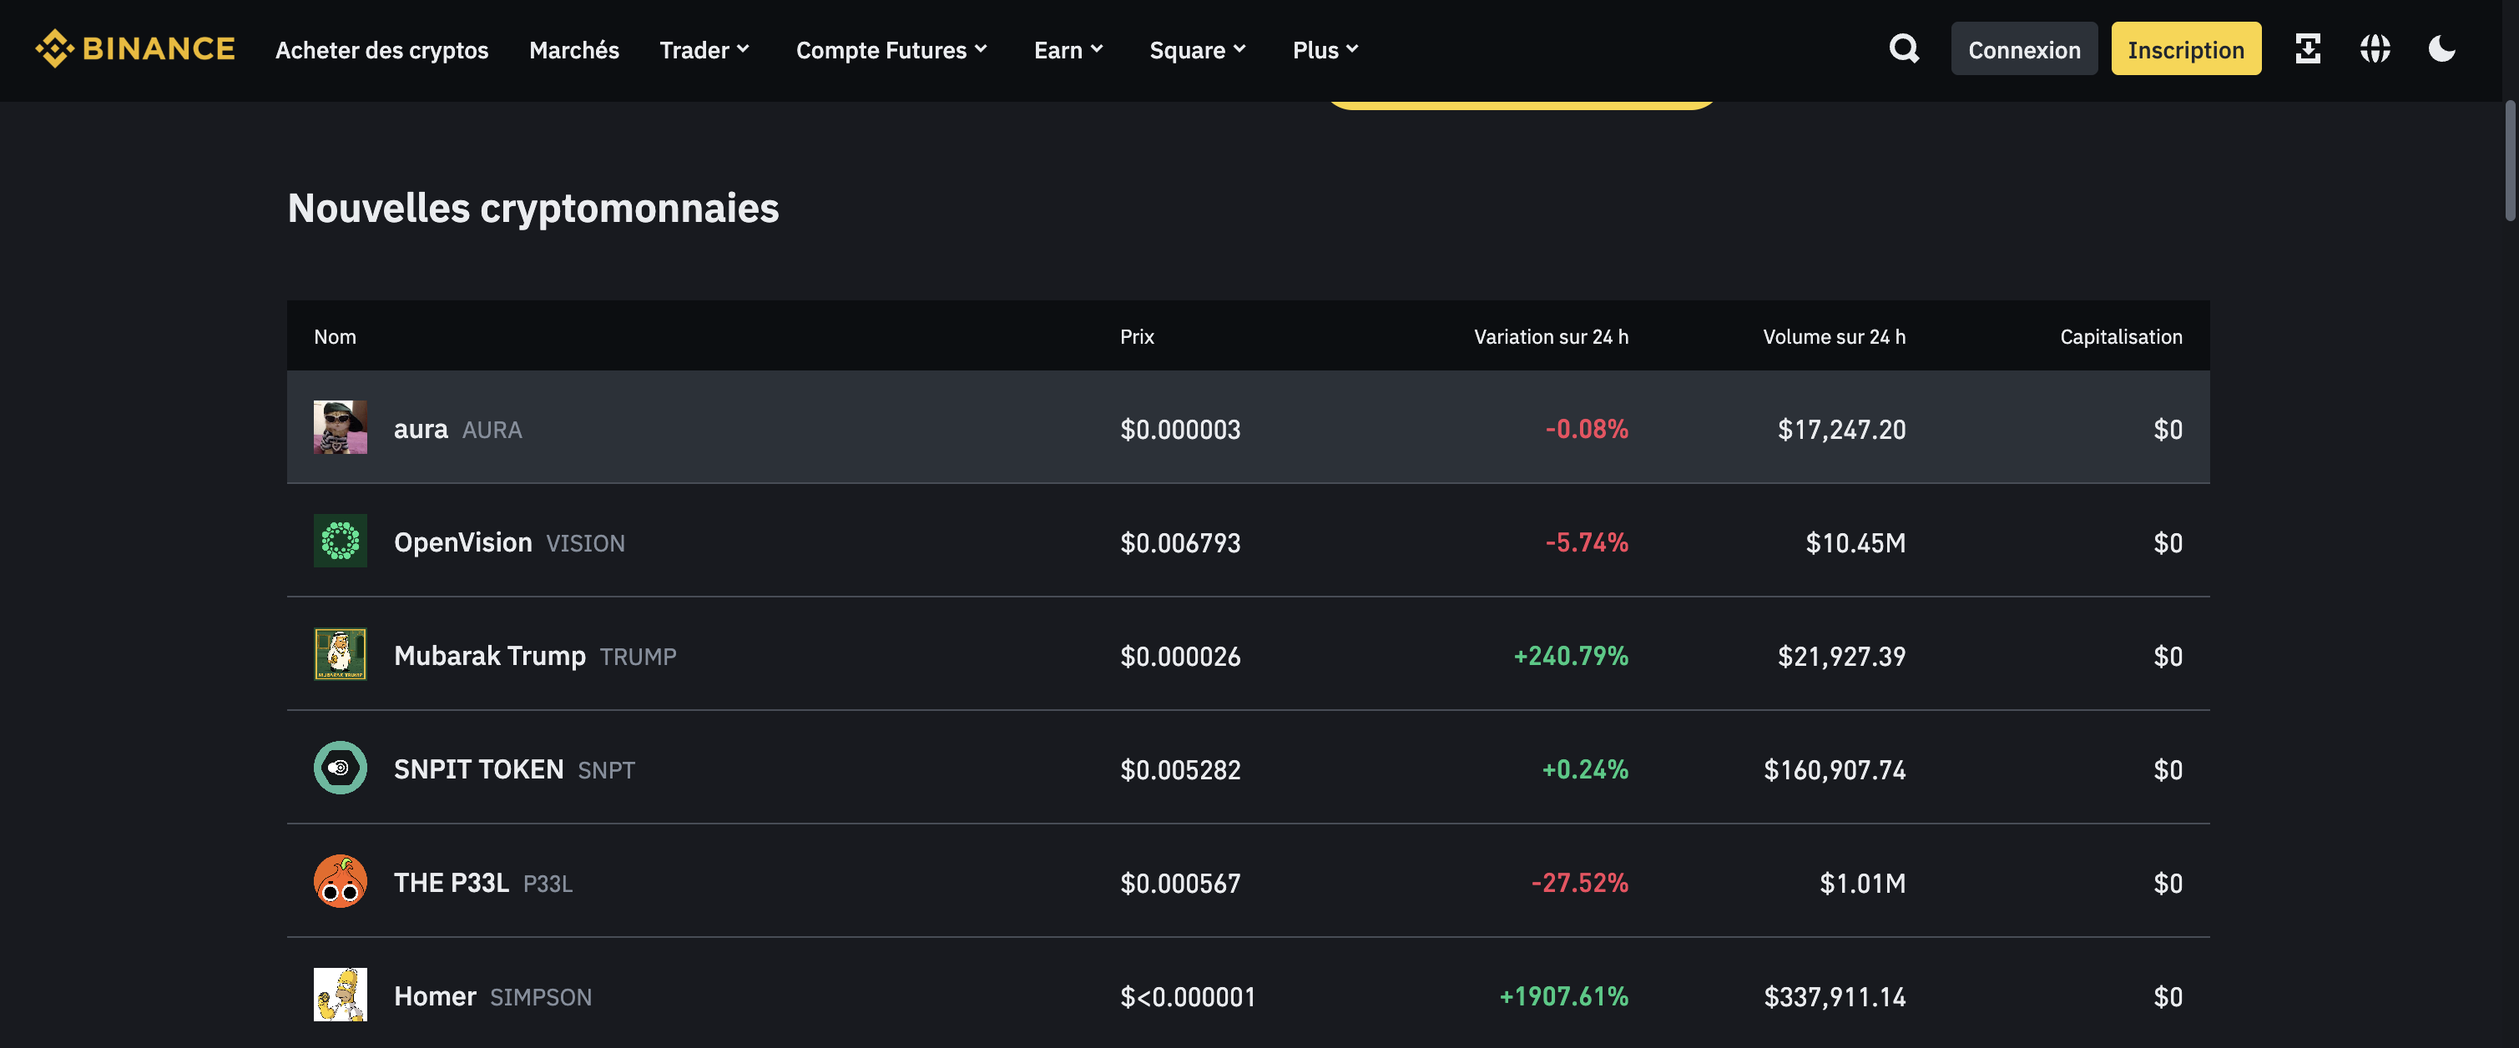Expand the Trader dropdown menu
The image size is (2519, 1048).
pyautogui.click(x=704, y=50)
